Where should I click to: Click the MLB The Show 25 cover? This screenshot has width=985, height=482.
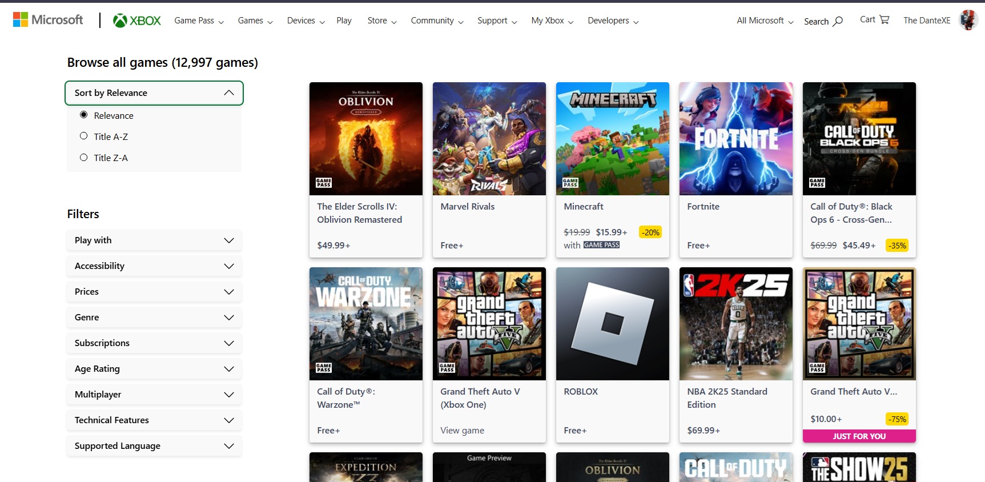[x=859, y=467]
